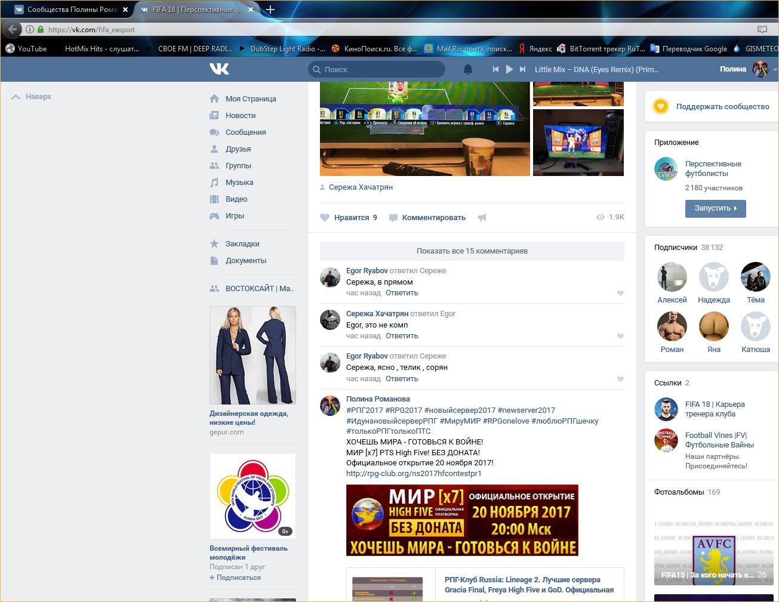Go back with browser back arrow

coord(13,29)
